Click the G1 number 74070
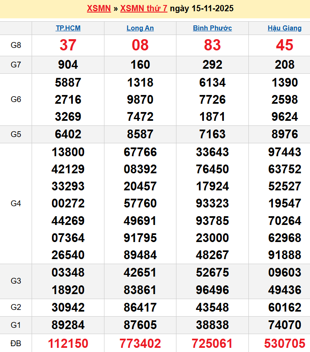This screenshot has height=352, width=310. point(285,325)
